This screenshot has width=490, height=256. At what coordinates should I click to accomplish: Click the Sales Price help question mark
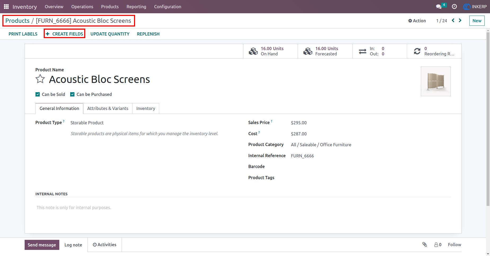271,121
